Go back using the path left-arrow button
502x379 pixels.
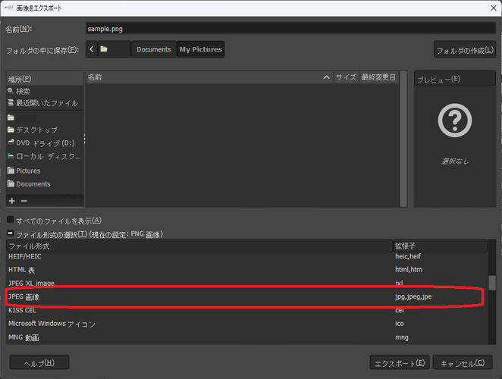[92, 49]
